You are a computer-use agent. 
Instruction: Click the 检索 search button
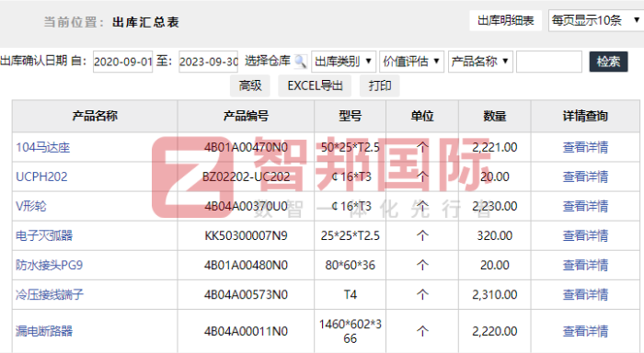click(x=608, y=62)
